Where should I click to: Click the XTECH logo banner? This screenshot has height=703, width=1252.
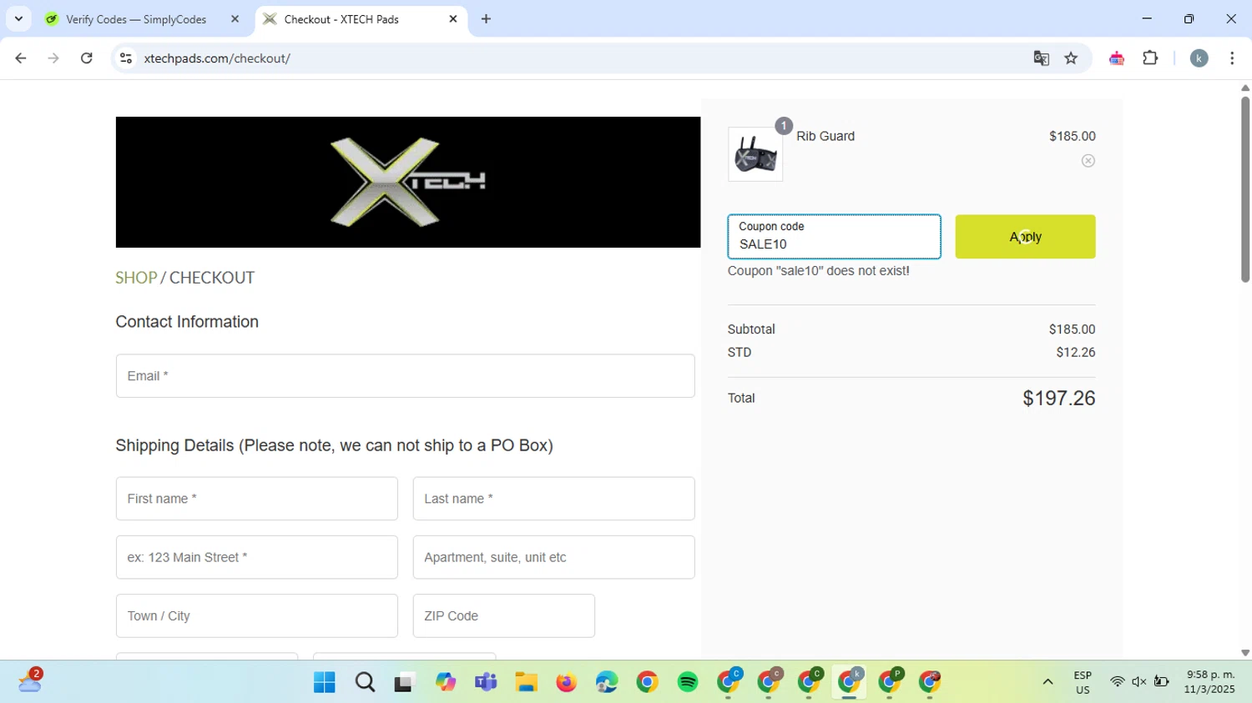pyautogui.click(x=407, y=182)
